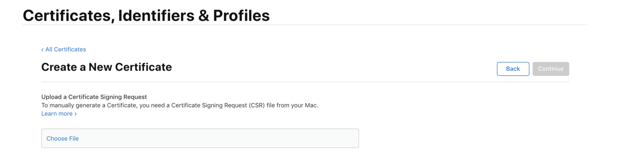Click the Choose File text
Screen dimensions: 621x159
62,138
